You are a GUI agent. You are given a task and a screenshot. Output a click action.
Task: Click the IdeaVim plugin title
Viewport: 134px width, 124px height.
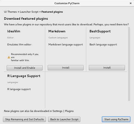coord(14,31)
